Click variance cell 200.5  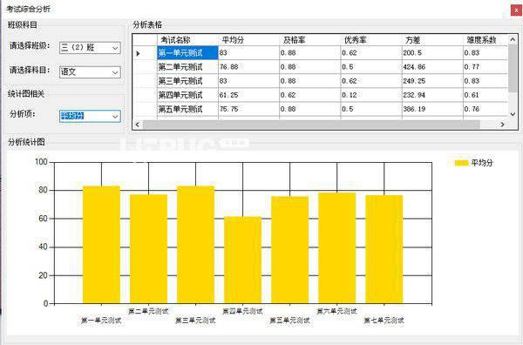point(432,53)
